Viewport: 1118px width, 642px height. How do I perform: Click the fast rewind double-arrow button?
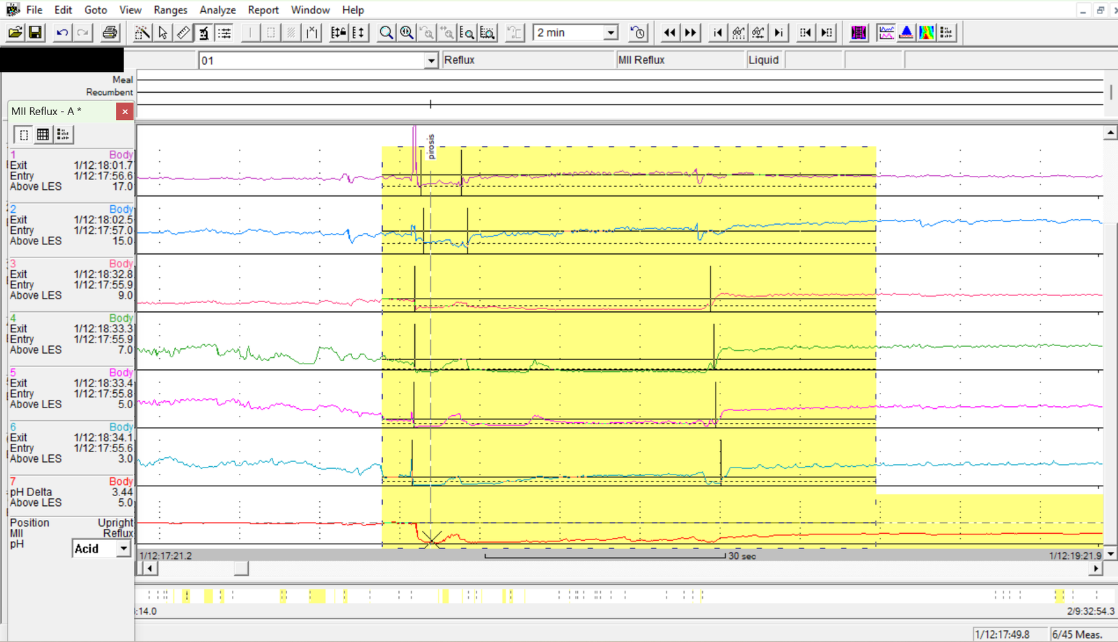coord(669,33)
